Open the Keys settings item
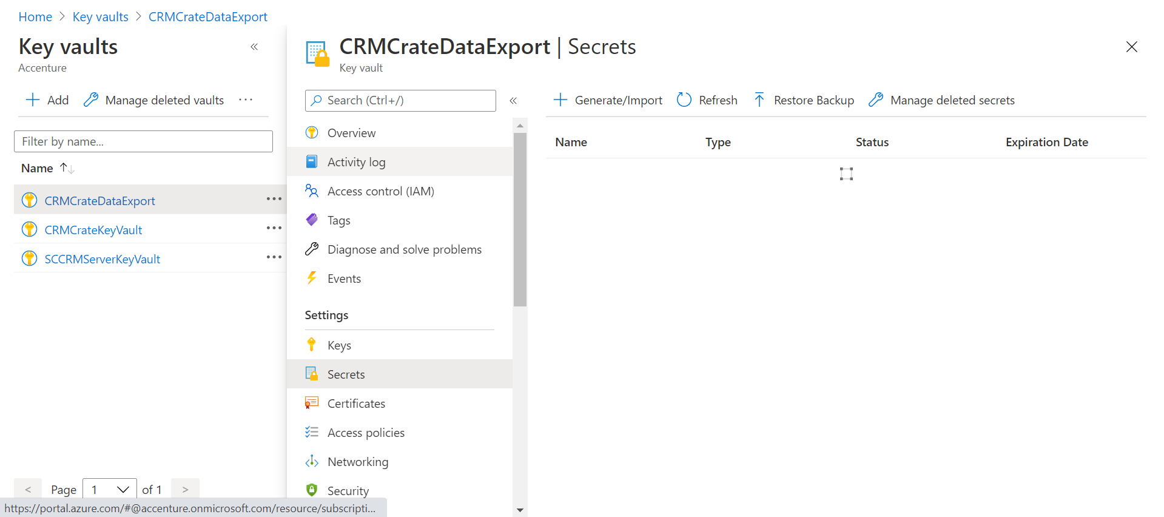 (400, 345)
